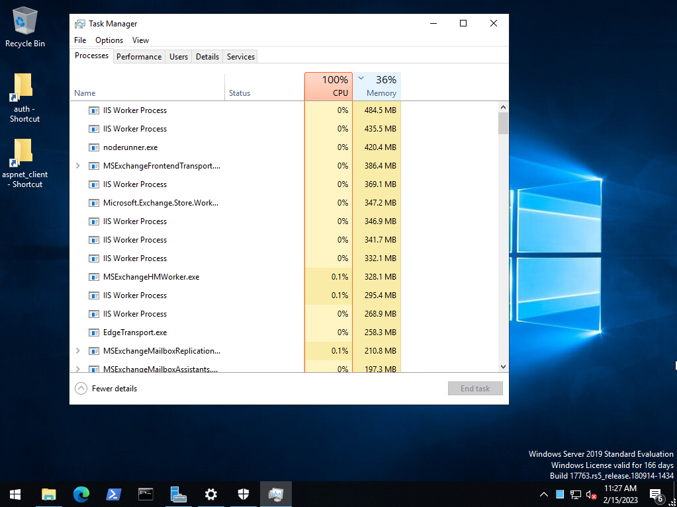The width and height of the screenshot is (677, 507).
Task: Click the EdgeTransport.exe process icon
Action: tap(94, 332)
